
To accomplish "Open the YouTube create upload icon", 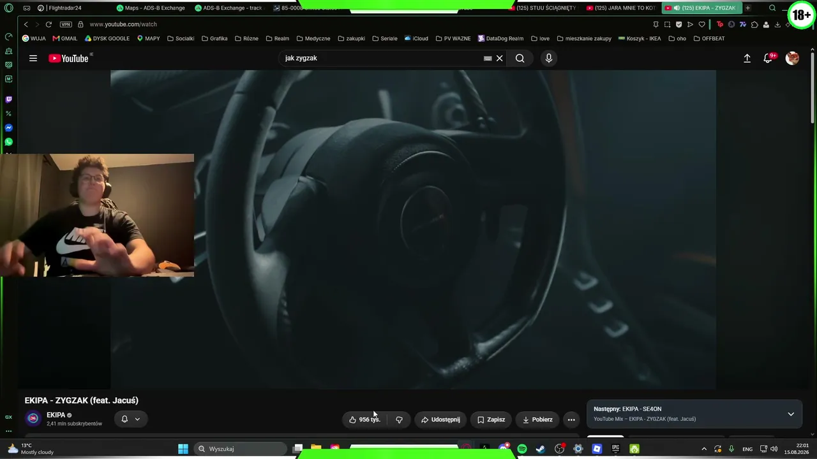I will click(x=747, y=58).
